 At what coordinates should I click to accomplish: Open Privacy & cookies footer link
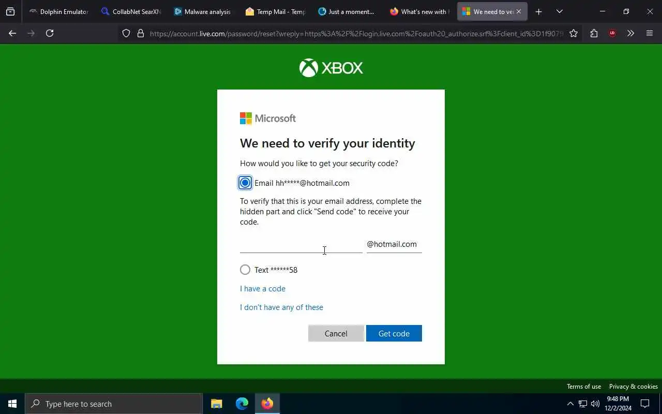tap(634, 387)
